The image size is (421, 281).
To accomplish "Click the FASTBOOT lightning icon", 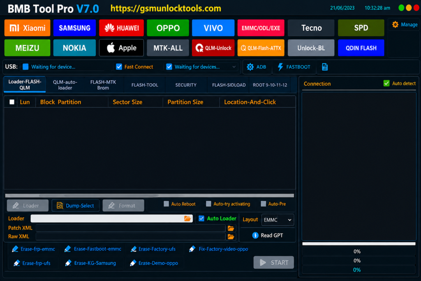I will (x=280, y=67).
